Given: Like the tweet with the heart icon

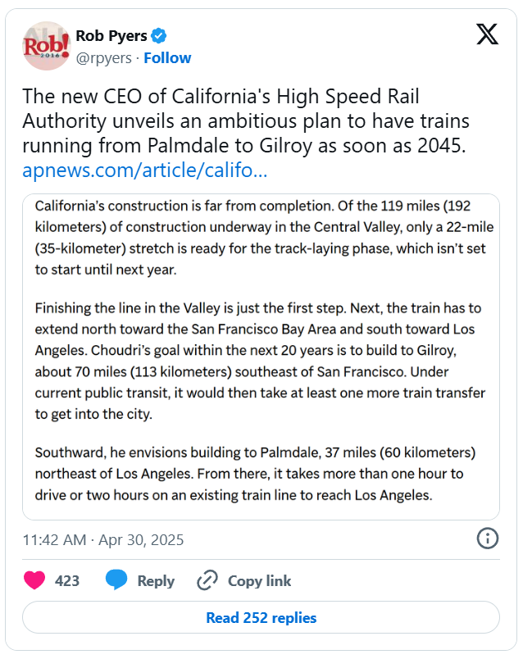Looking at the screenshot, I should [34, 580].
